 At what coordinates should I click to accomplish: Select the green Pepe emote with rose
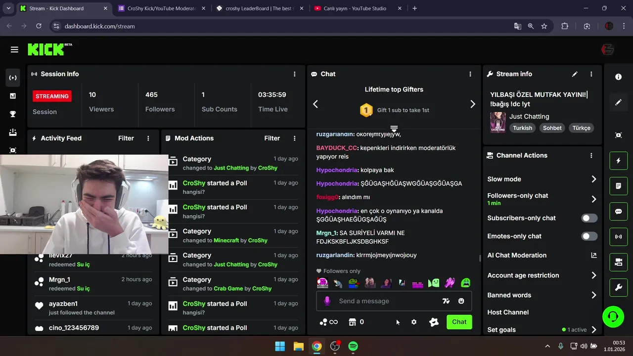click(x=353, y=283)
